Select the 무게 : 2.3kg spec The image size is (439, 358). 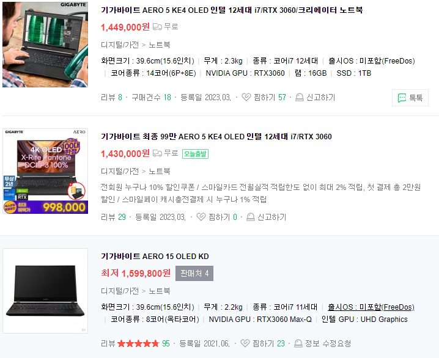(223, 60)
